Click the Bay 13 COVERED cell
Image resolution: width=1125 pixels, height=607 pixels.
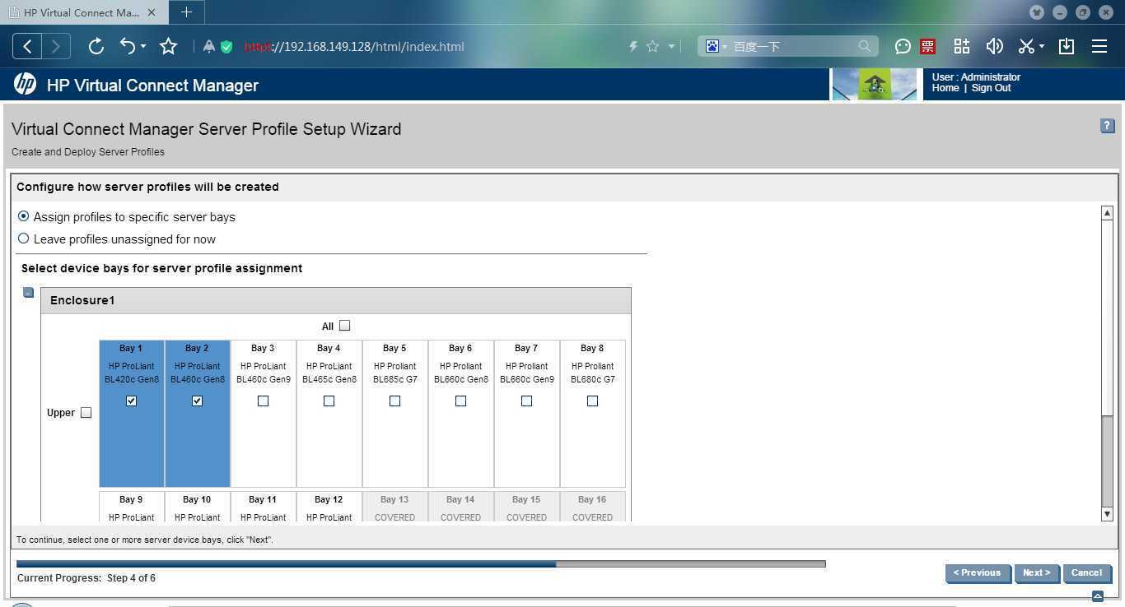(394, 507)
